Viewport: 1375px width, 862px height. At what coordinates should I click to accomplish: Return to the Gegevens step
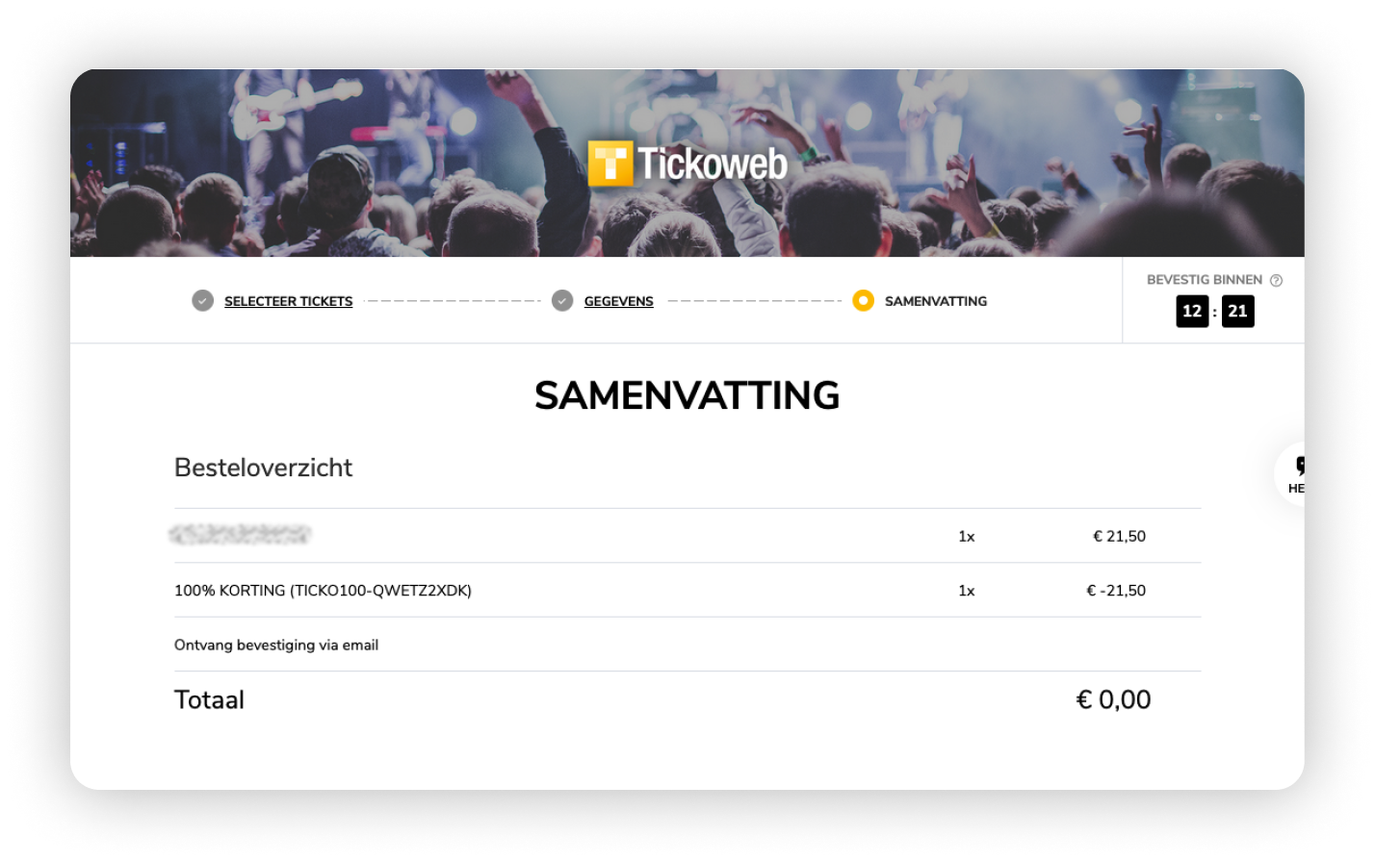618,301
